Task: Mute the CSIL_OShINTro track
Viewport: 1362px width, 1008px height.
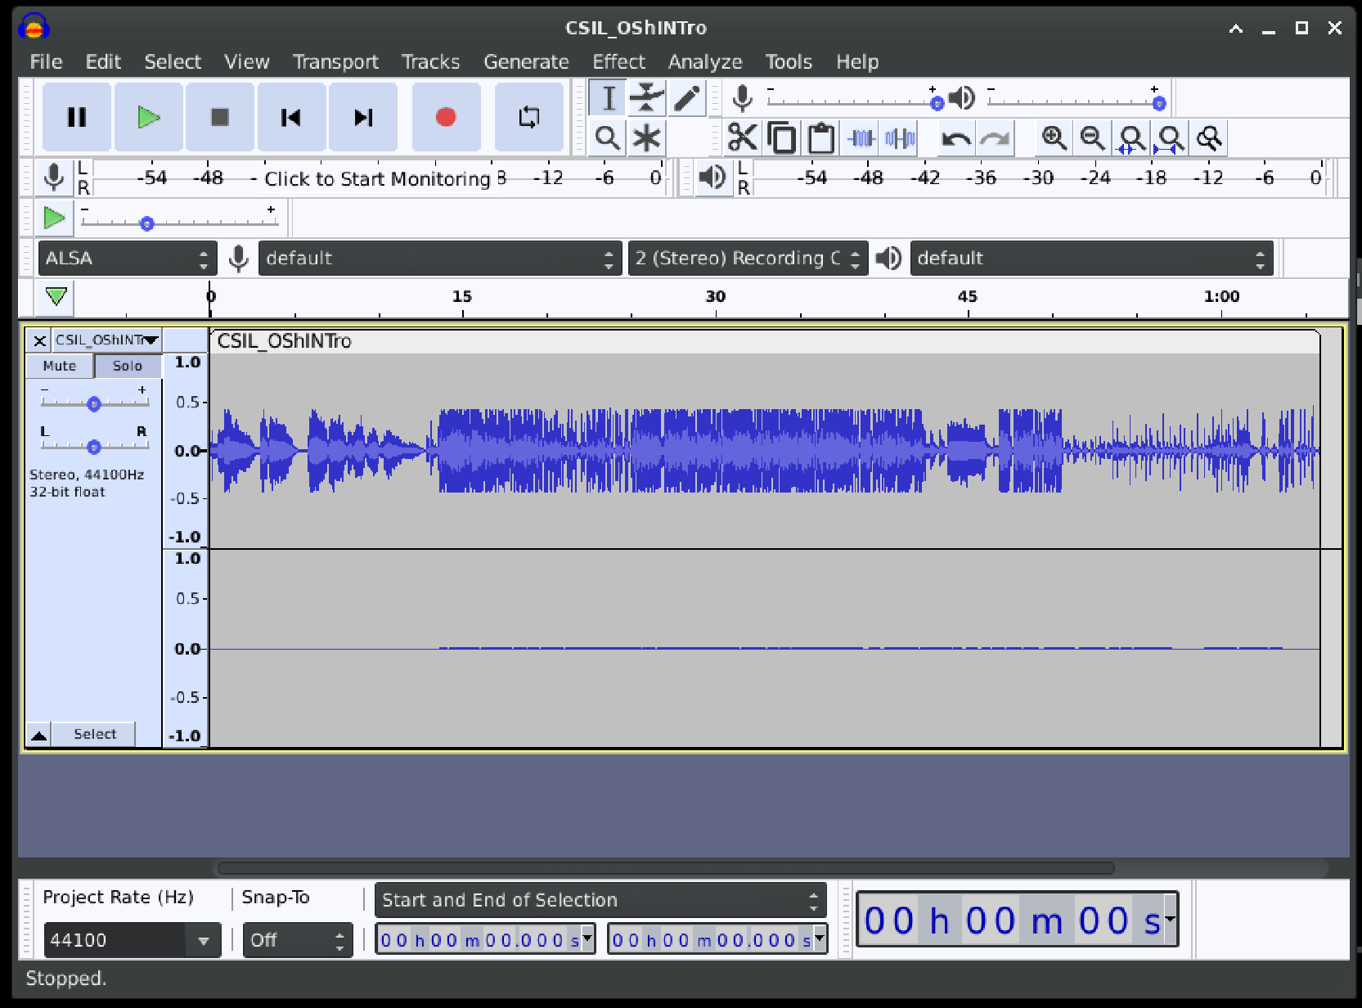Action: point(59,366)
